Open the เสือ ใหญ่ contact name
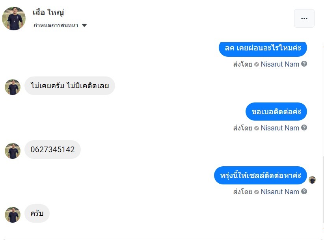The width and height of the screenshot is (324, 240). coord(48,12)
